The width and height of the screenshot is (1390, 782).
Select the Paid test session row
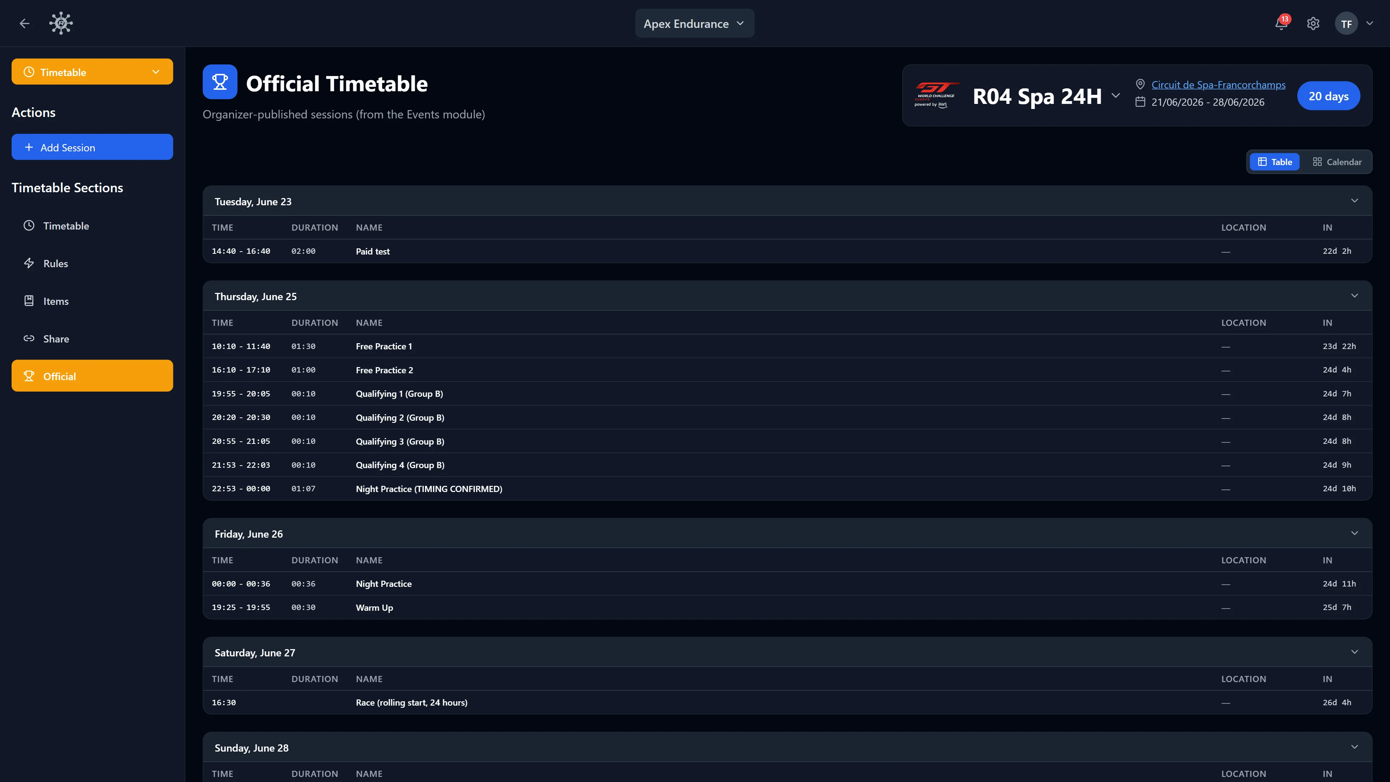pyautogui.click(x=787, y=251)
